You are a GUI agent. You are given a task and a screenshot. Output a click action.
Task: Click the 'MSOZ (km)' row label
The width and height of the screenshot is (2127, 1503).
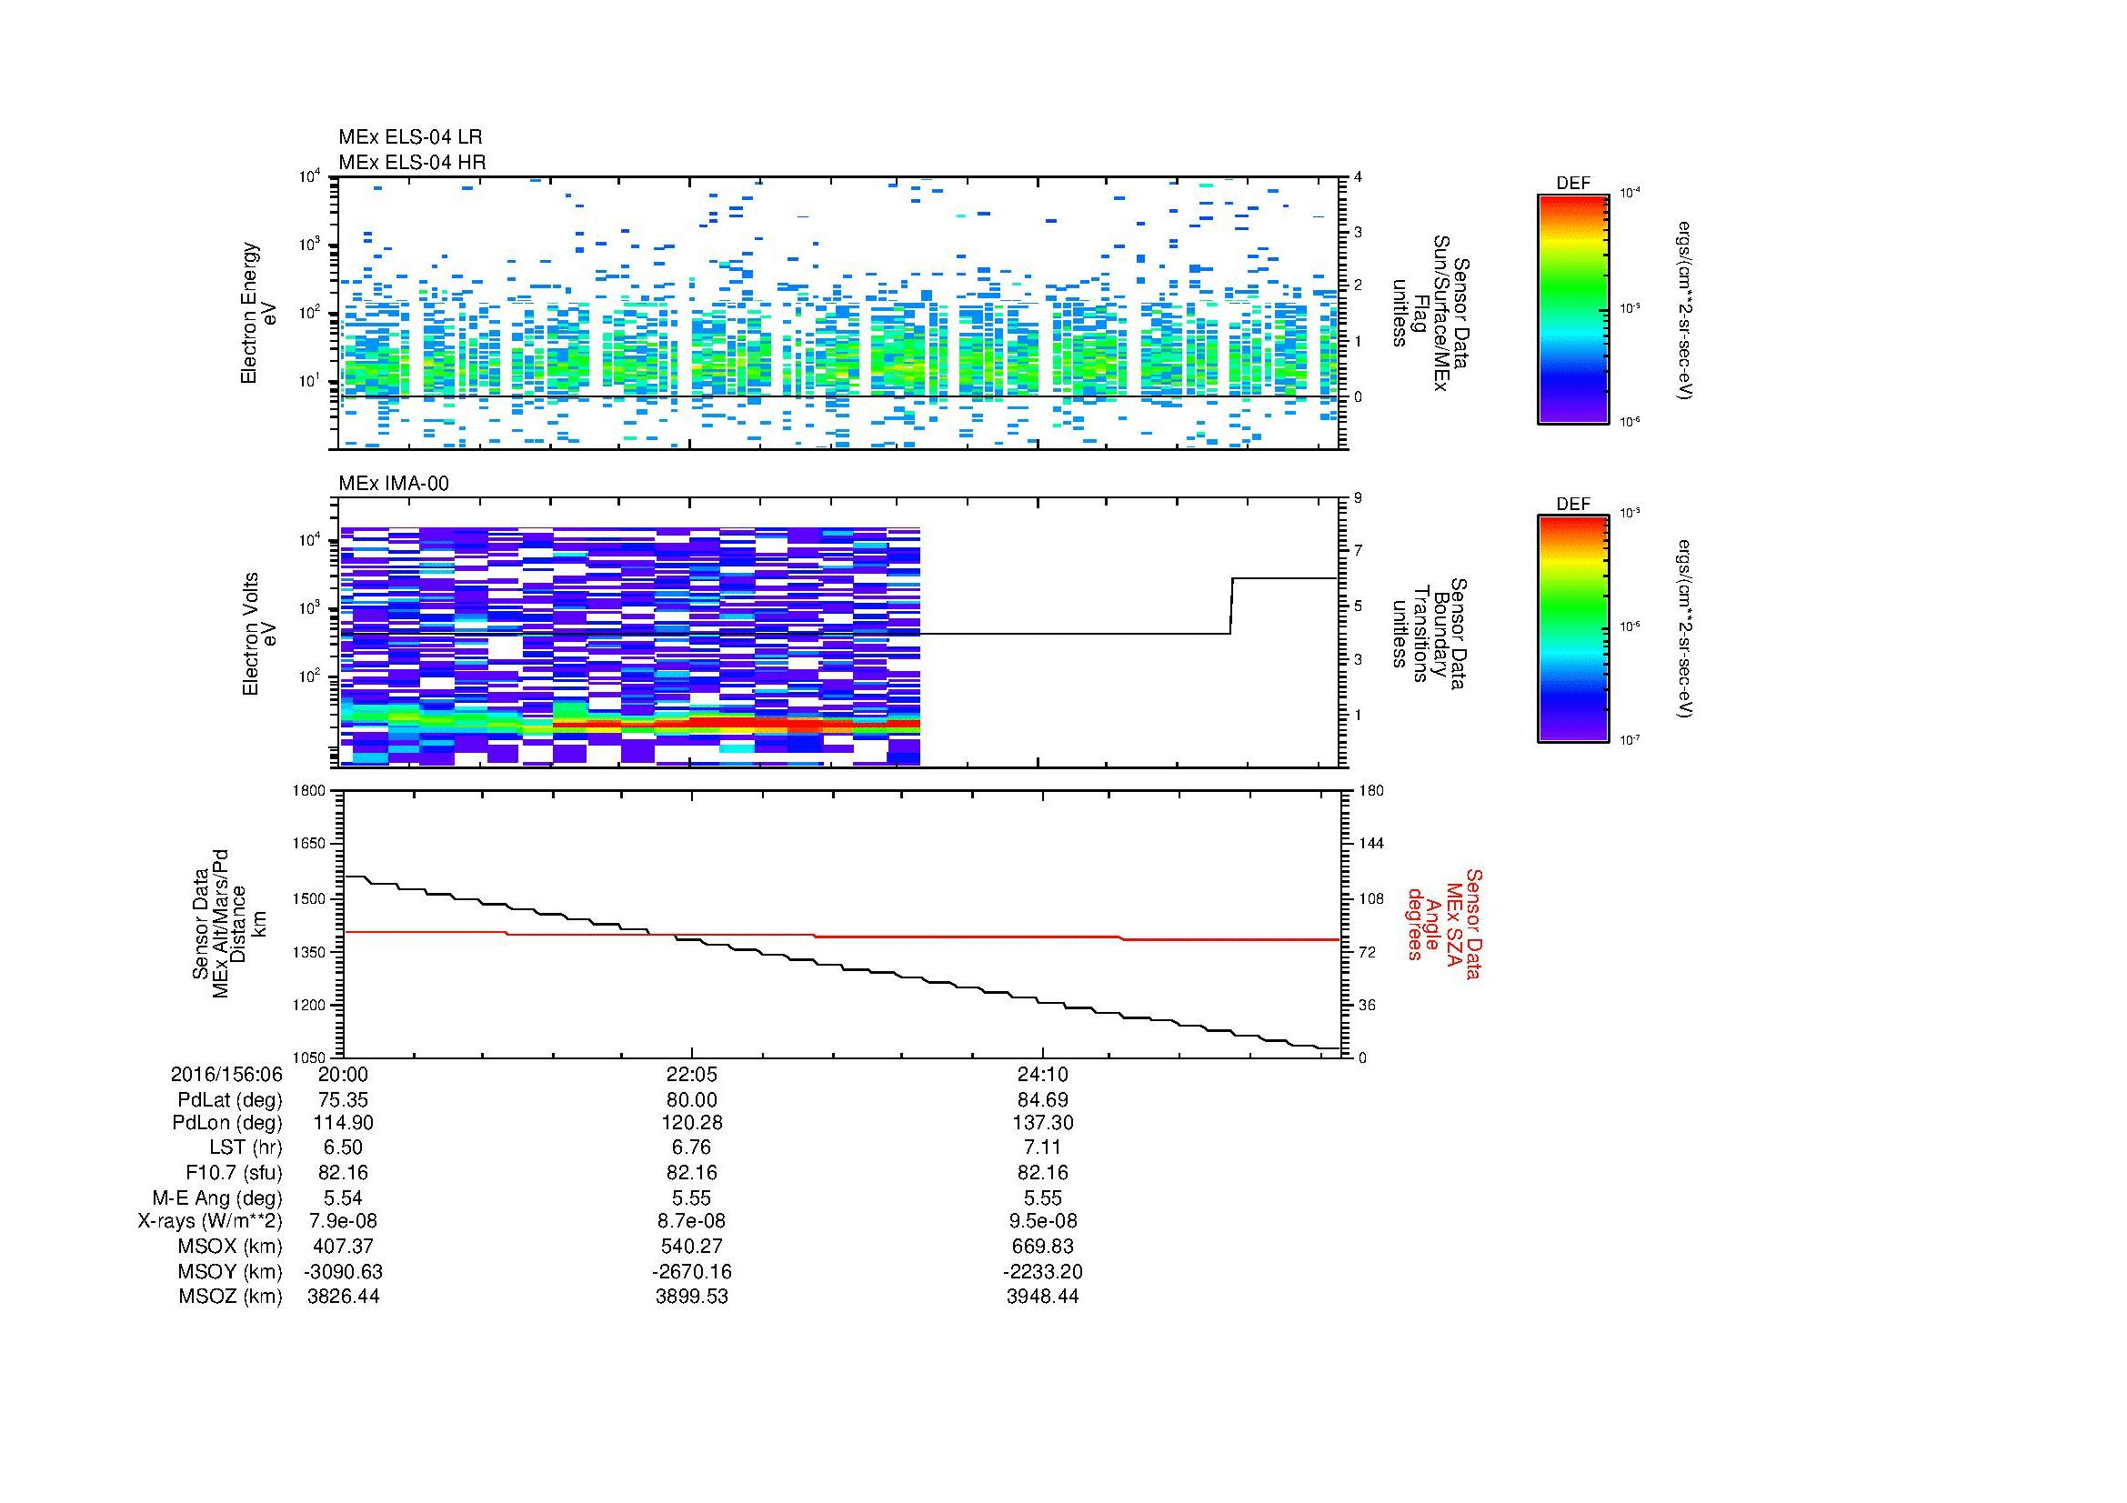[x=230, y=1297]
